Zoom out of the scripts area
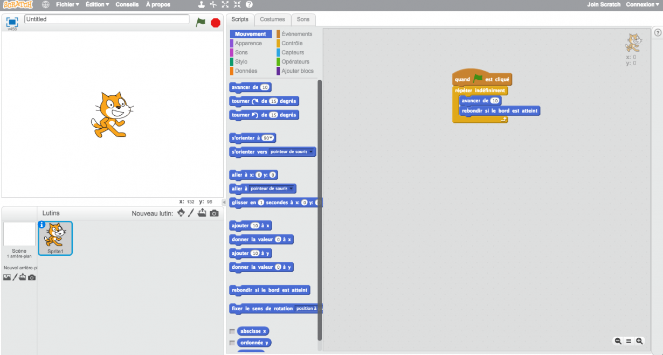The image size is (663, 355). point(618,341)
